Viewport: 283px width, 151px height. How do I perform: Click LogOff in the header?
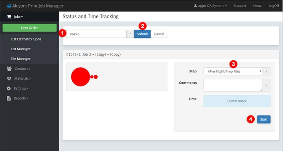tap(274, 6)
